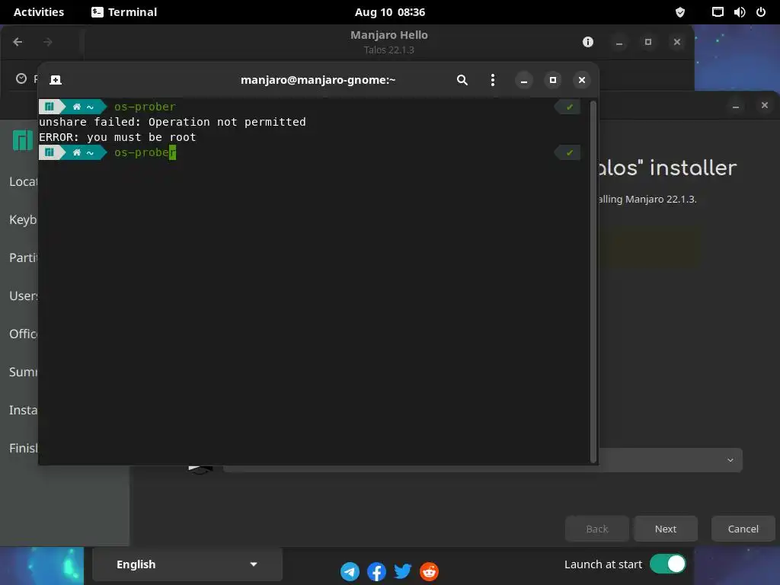Close the Talos installer window

pyautogui.click(x=765, y=105)
